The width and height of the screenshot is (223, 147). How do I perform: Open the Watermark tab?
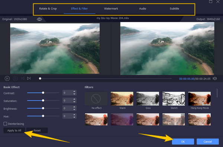tap(111, 9)
